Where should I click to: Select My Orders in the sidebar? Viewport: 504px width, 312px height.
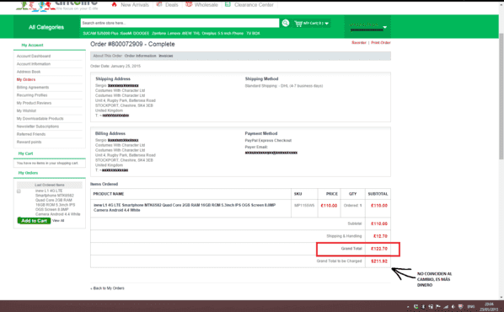[x=26, y=79]
